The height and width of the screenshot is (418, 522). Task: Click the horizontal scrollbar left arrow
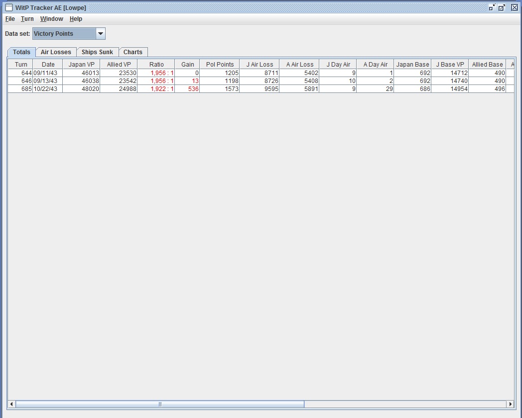tap(11, 404)
